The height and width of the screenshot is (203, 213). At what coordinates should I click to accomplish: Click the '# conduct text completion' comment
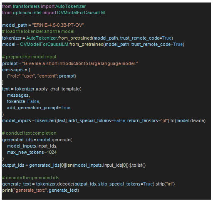tap(29, 133)
